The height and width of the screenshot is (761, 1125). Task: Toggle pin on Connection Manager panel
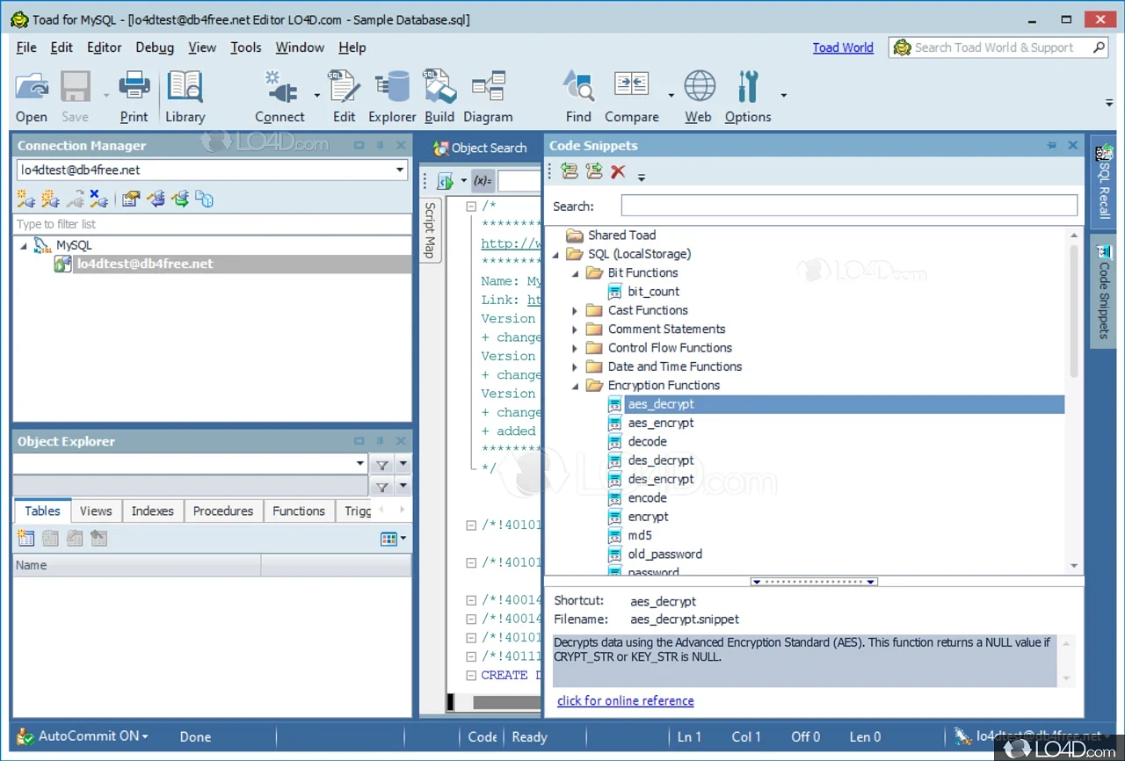[x=381, y=146]
